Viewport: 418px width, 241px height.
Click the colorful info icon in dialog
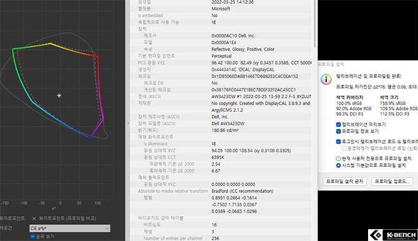(x=326, y=80)
